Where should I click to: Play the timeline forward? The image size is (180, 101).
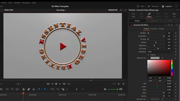tap(60, 84)
